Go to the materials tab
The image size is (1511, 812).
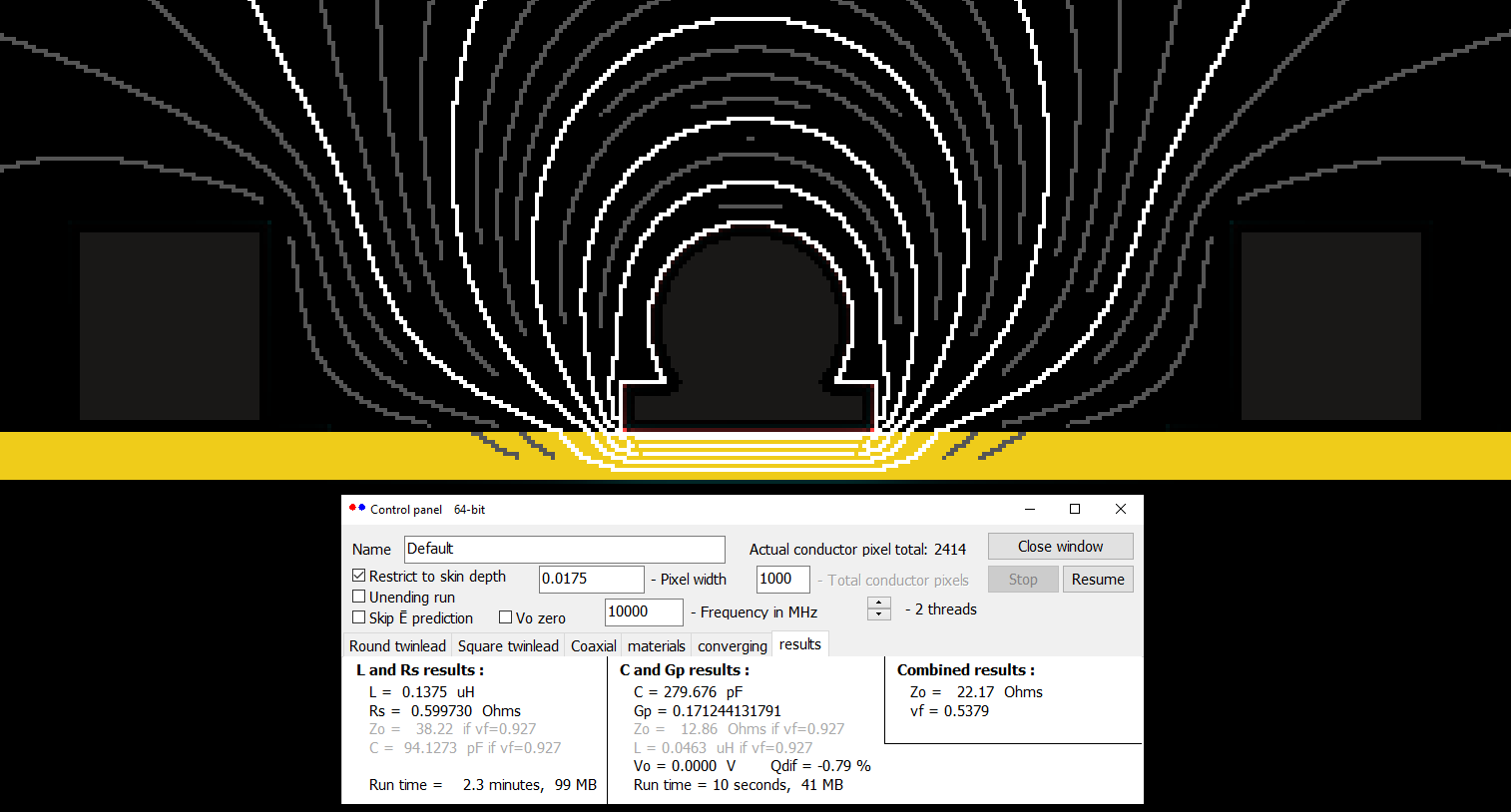[656, 645]
